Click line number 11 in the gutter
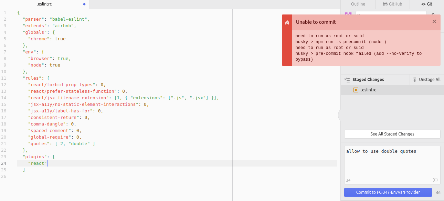Viewport: 444px width, 201px height. tap(3, 78)
